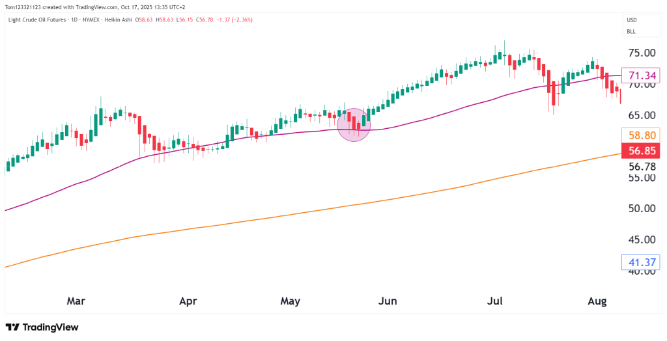This screenshot has height=341, width=667.
Task: Click the red 56.85 last price tag
Action: point(641,152)
